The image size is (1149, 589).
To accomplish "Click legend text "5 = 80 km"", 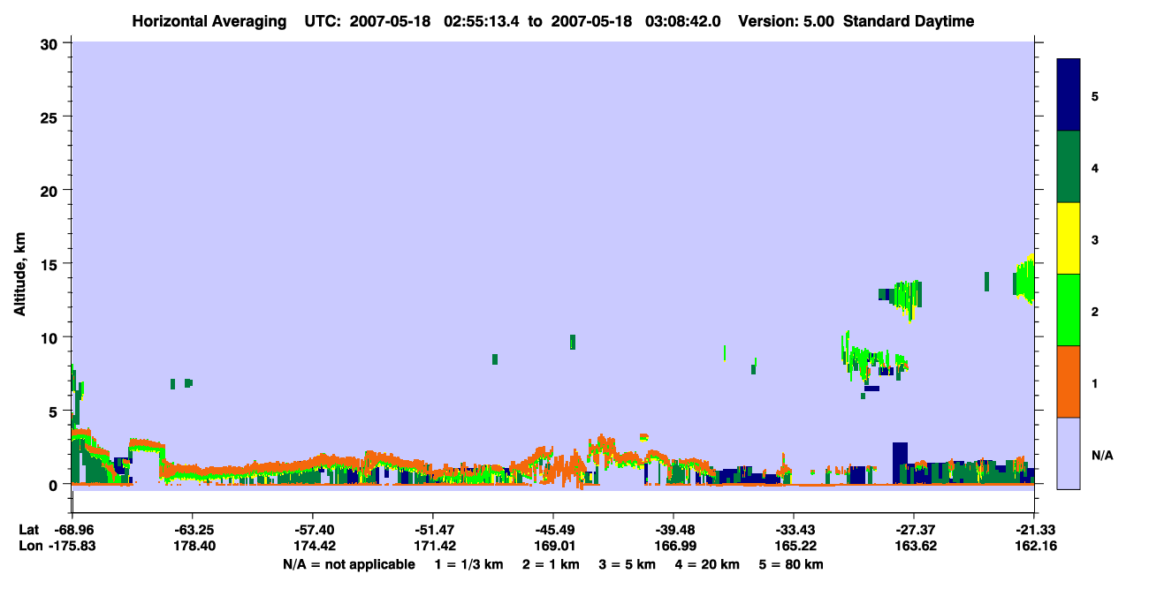I will tap(792, 564).
